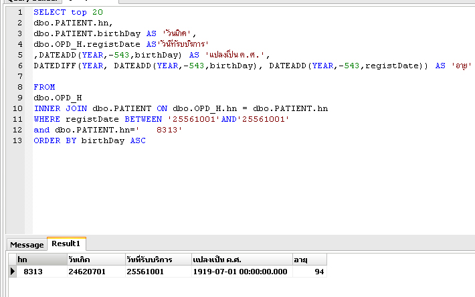Click the ORDER BY keywords

pos(55,140)
